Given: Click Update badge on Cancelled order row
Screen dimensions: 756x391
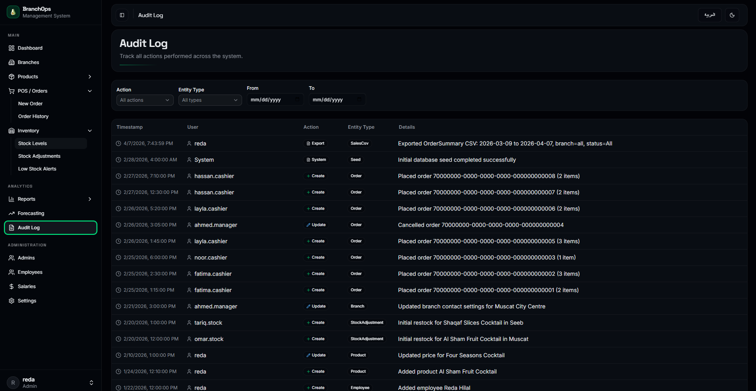Looking at the screenshot, I should 316,225.
